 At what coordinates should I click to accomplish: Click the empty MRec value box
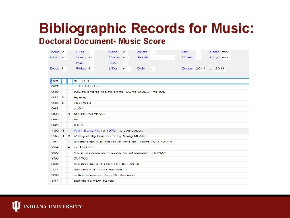pos(198,57)
